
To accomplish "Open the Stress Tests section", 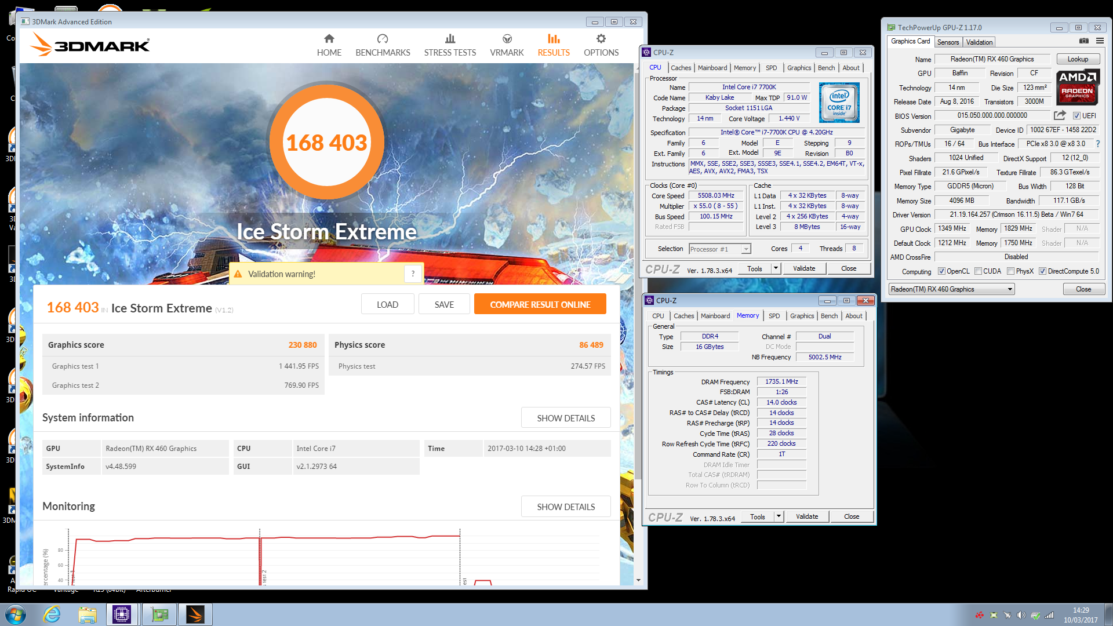I will coord(450,45).
